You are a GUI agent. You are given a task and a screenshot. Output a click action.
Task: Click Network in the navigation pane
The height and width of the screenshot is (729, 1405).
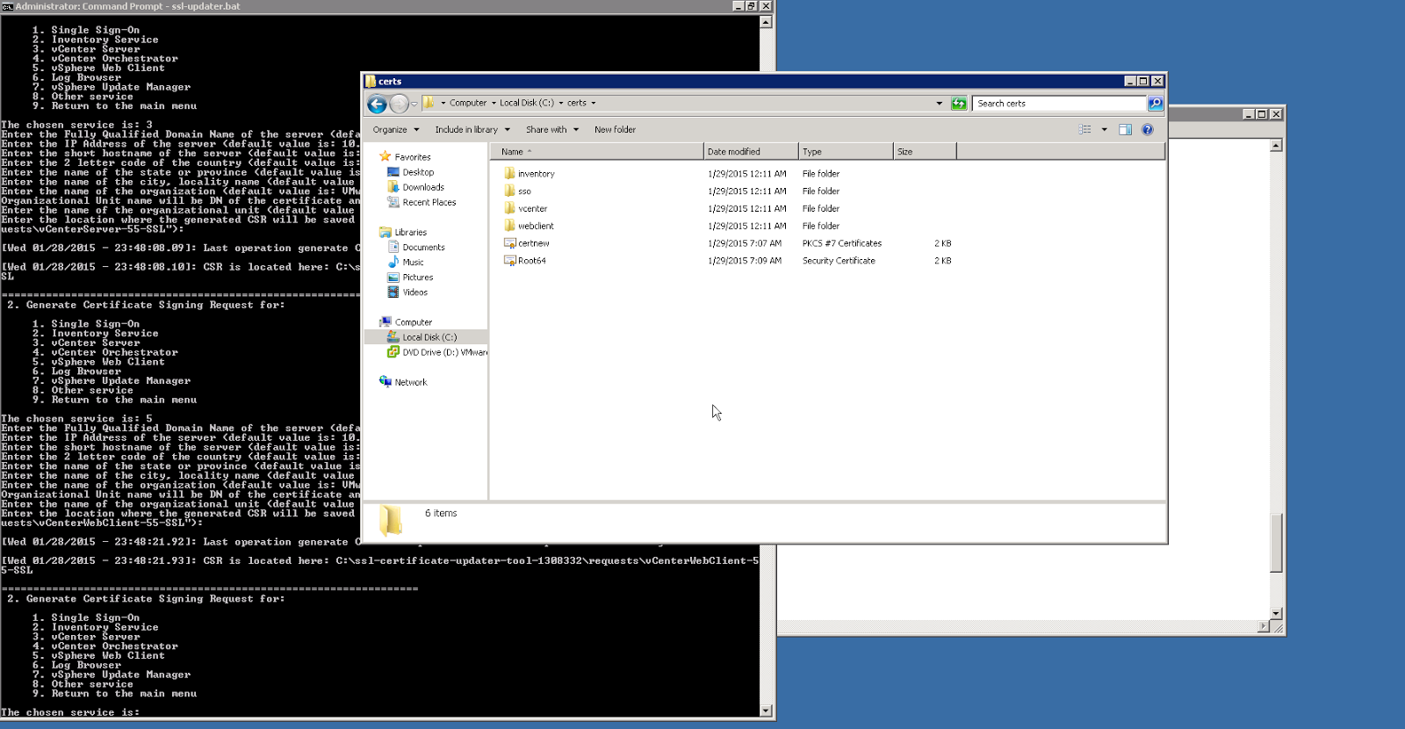(410, 382)
